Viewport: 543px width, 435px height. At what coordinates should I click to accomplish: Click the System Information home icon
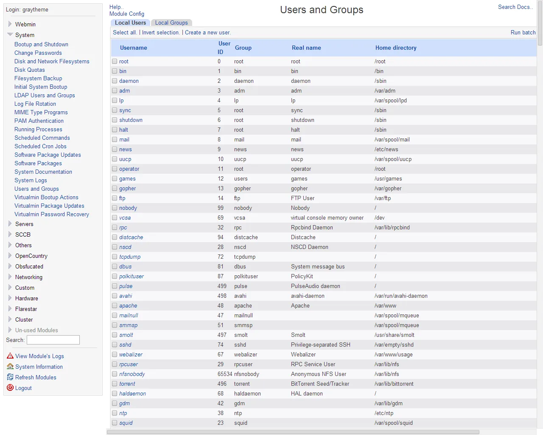click(10, 367)
